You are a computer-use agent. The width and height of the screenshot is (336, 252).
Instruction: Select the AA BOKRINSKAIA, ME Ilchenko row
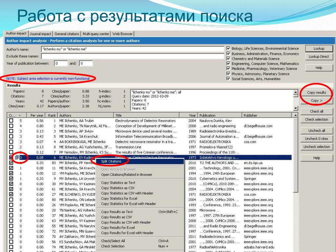[150, 142]
